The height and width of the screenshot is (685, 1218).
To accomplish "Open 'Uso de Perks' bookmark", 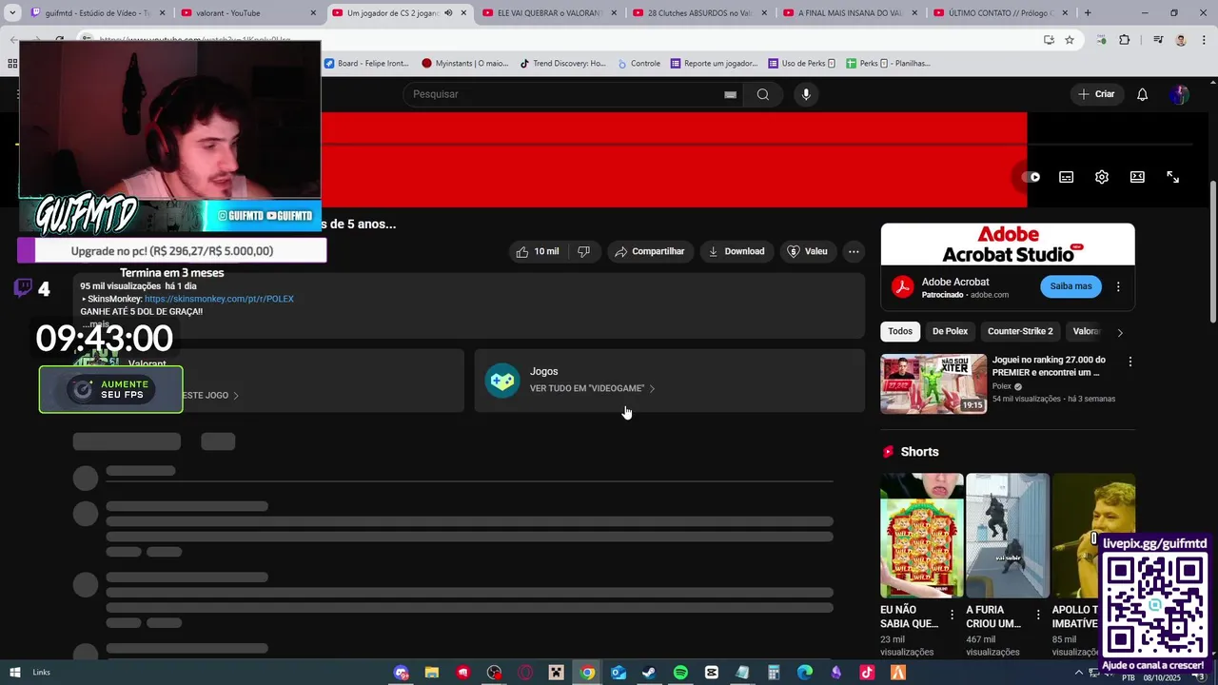I will [802, 64].
